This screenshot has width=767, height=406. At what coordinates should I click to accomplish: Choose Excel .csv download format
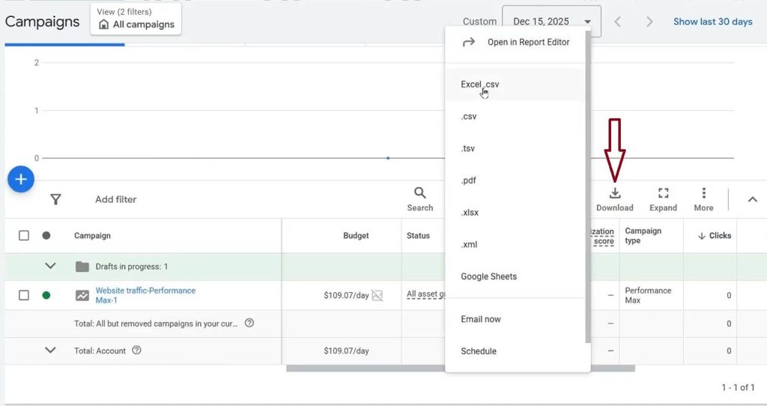(x=515, y=84)
